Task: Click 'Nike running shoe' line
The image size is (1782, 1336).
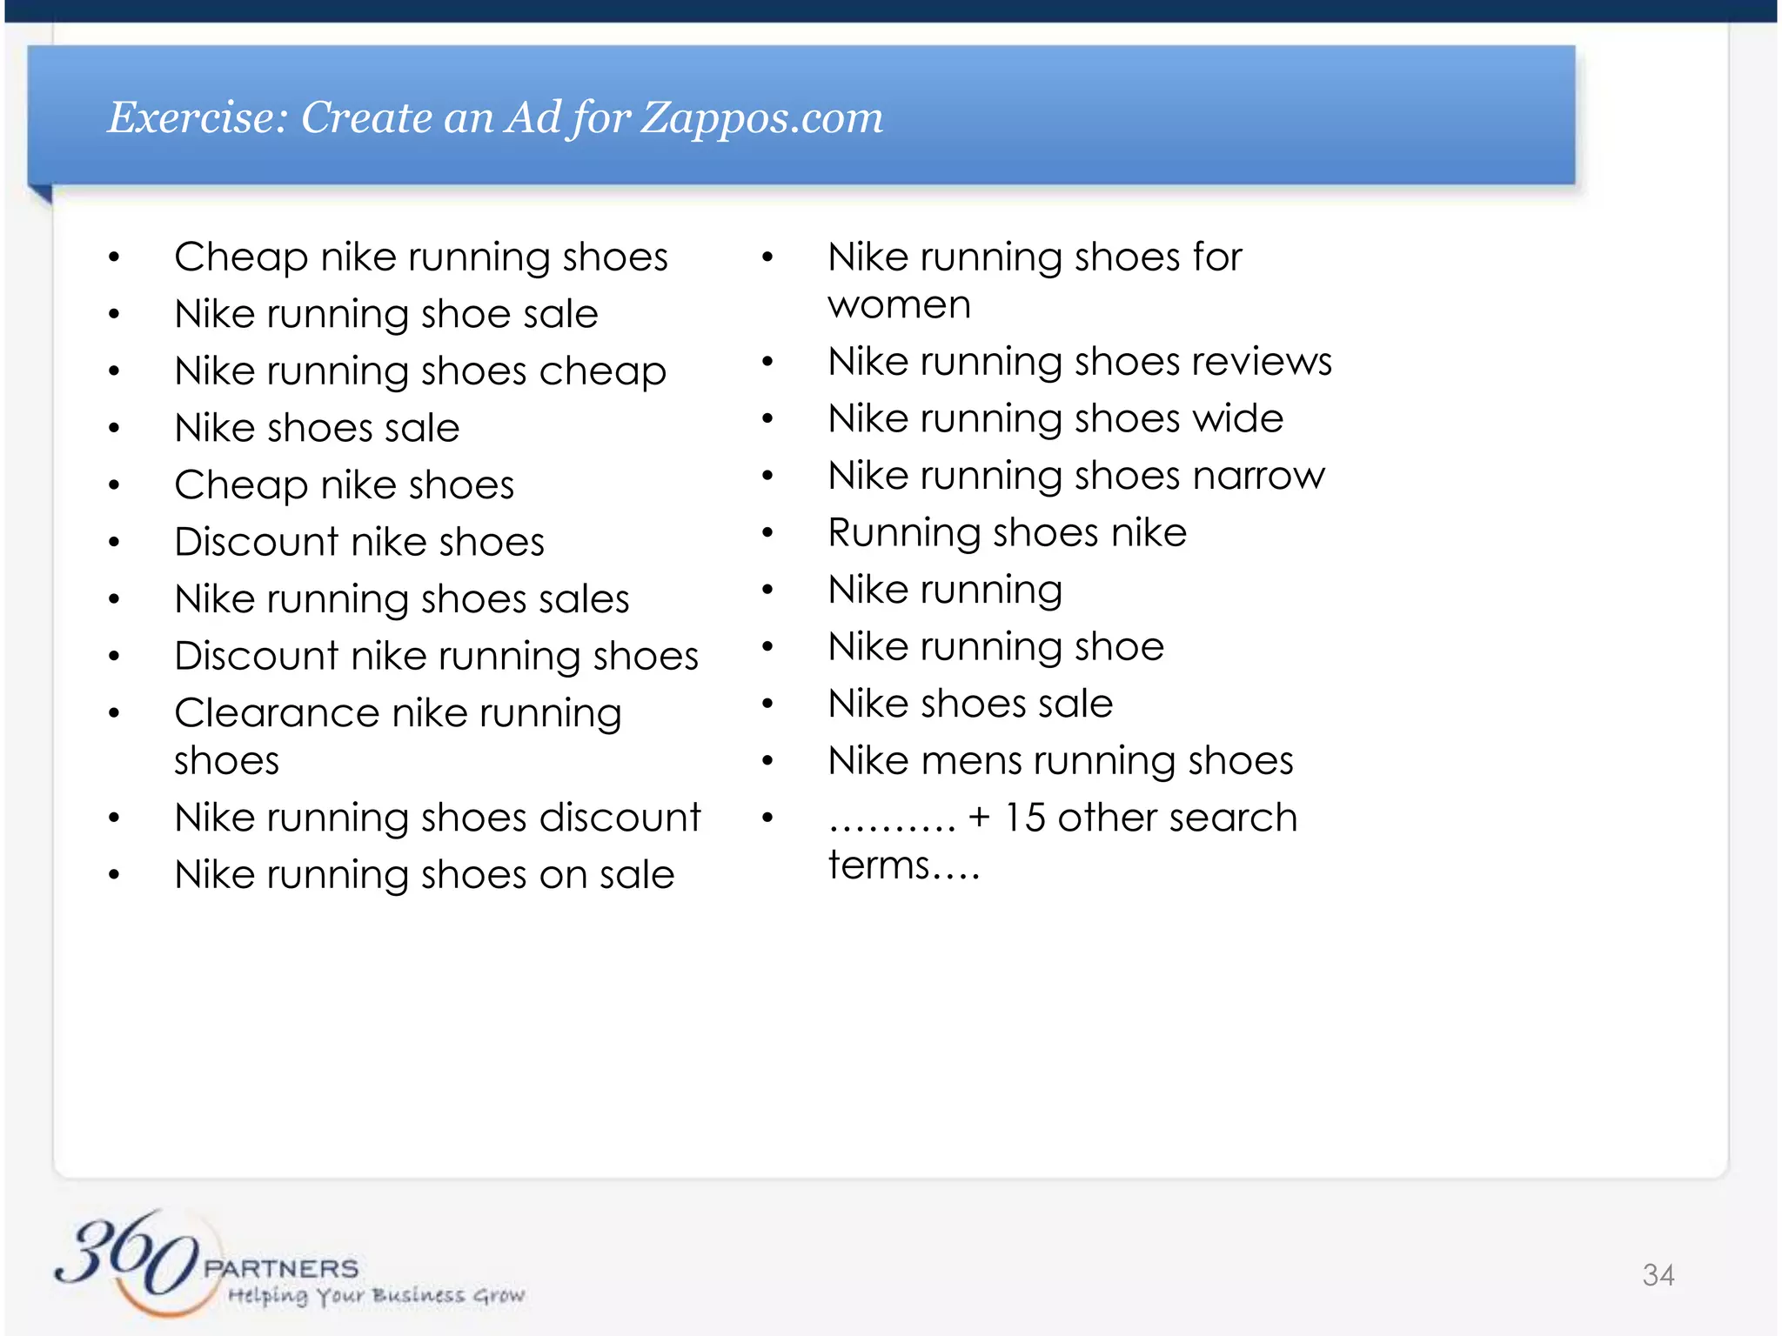Action: pos(995,647)
